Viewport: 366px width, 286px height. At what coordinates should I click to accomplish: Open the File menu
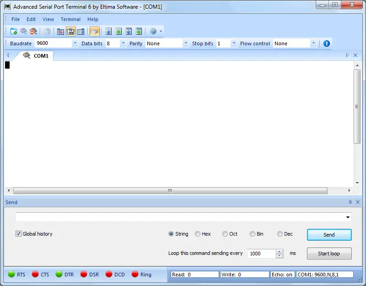(x=16, y=19)
